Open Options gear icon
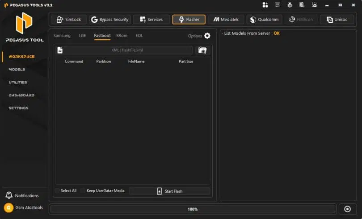The width and height of the screenshot is (362, 219). pos(207,36)
